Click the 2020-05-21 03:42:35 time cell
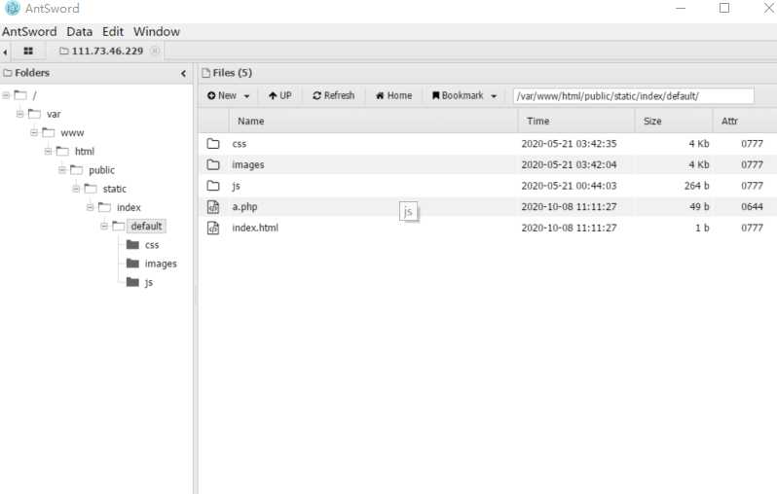The width and height of the screenshot is (777, 494). [569, 144]
